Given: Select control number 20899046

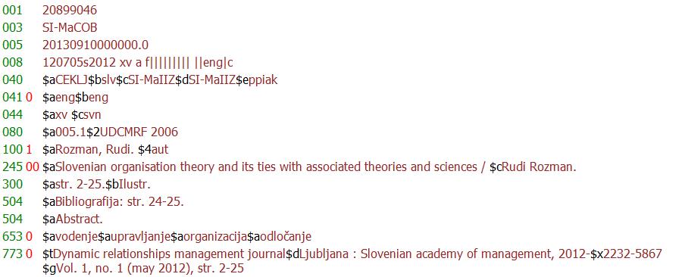Looking at the screenshot, I should click(70, 10).
